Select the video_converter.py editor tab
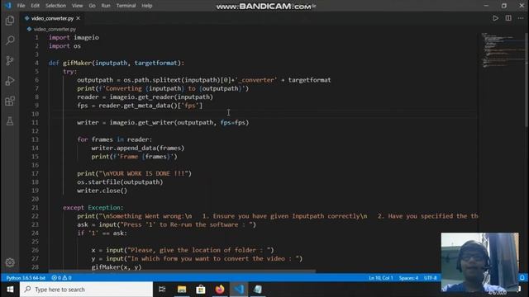Viewport: 529px width, 297px height. point(52,18)
